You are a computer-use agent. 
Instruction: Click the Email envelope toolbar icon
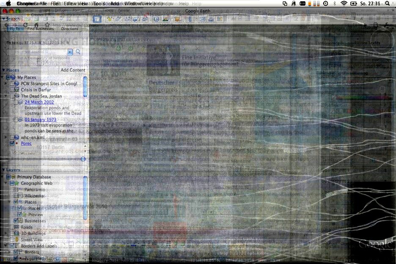[x=203, y=19]
